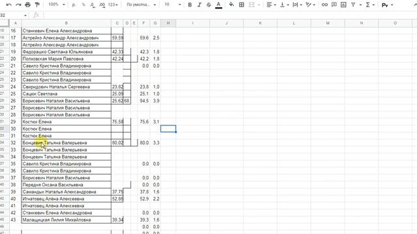Toggle italic formatting
The image size is (417, 234).
[x=199, y=5]
